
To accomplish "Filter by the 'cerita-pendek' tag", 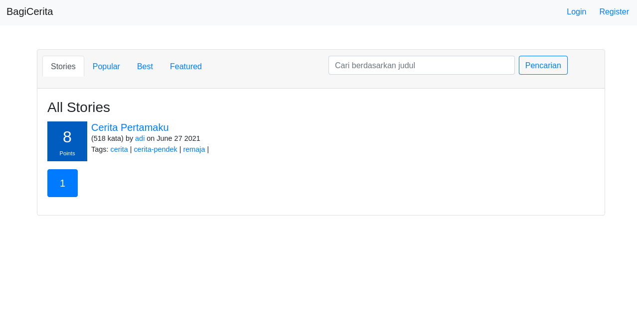I will point(156,149).
